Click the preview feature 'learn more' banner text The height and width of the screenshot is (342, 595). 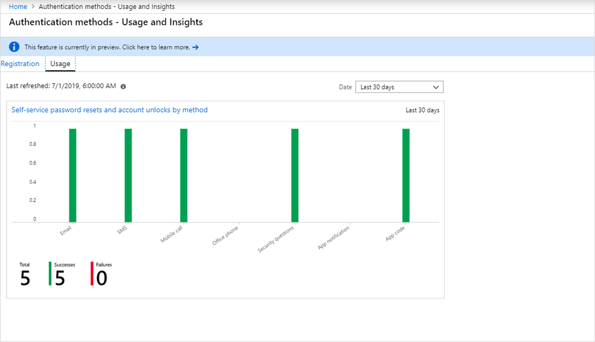coord(107,47)
